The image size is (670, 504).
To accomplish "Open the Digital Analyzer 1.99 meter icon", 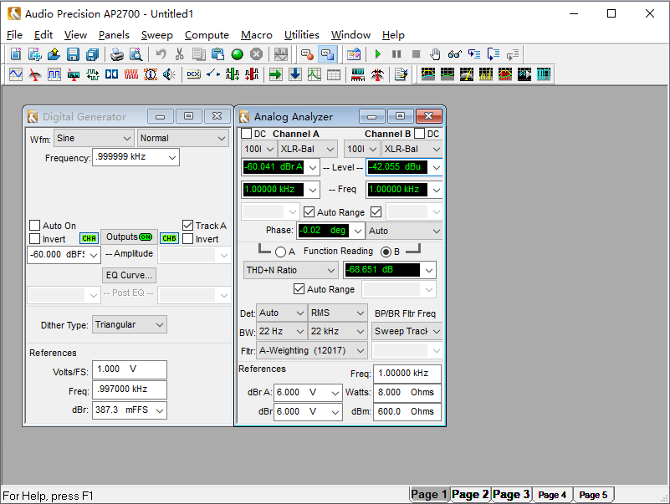I will pyautogui.click(x=74, y=74).
